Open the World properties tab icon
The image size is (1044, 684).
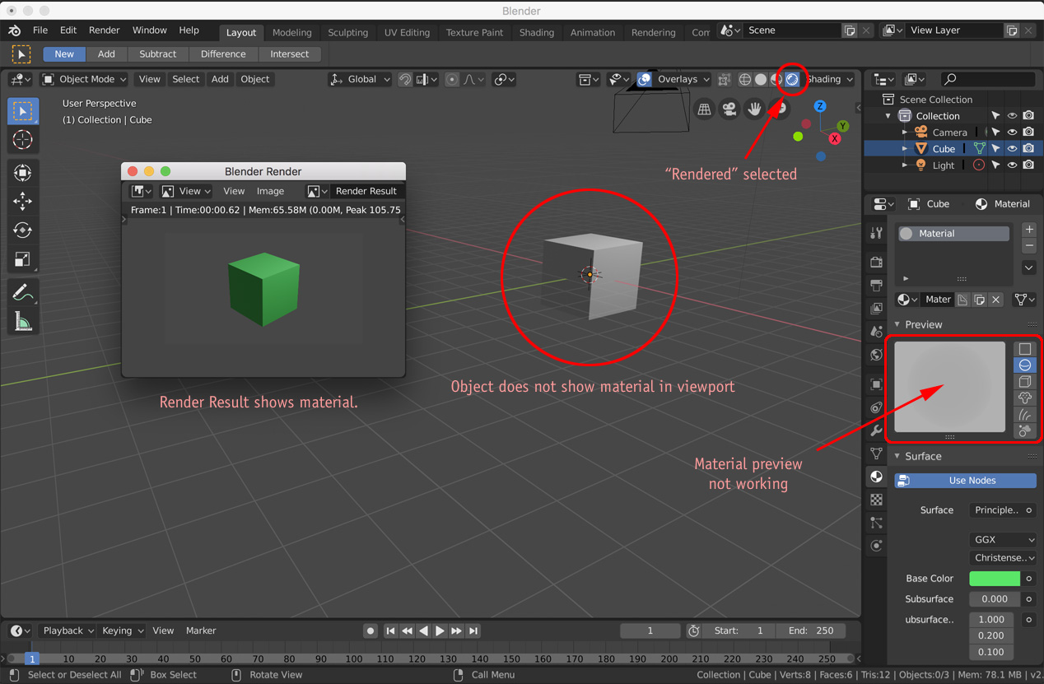[876, 355]
